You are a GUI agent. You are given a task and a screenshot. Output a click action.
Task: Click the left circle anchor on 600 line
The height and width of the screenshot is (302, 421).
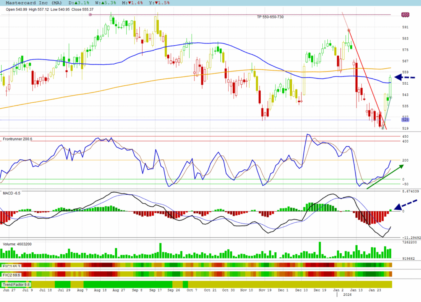[90, 15]
